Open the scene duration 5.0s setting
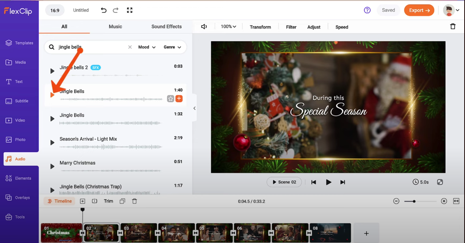Viewport: 465px width, 243px height. (421, 182)
